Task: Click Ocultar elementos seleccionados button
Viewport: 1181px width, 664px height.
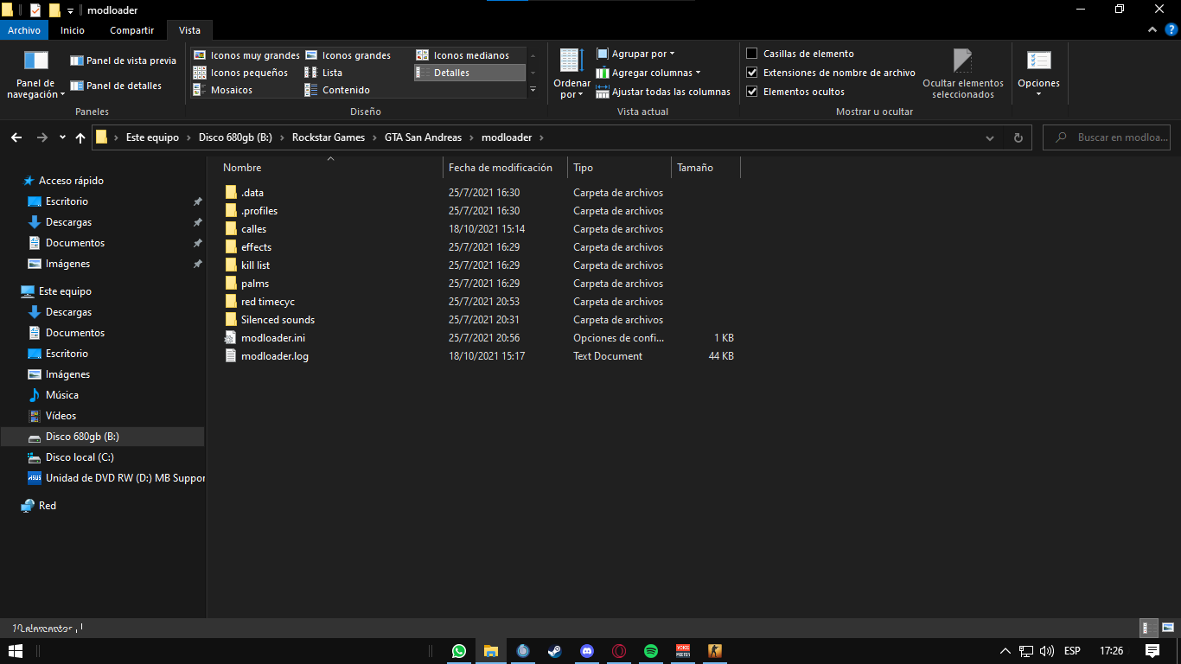Action: tap(963, 73)
